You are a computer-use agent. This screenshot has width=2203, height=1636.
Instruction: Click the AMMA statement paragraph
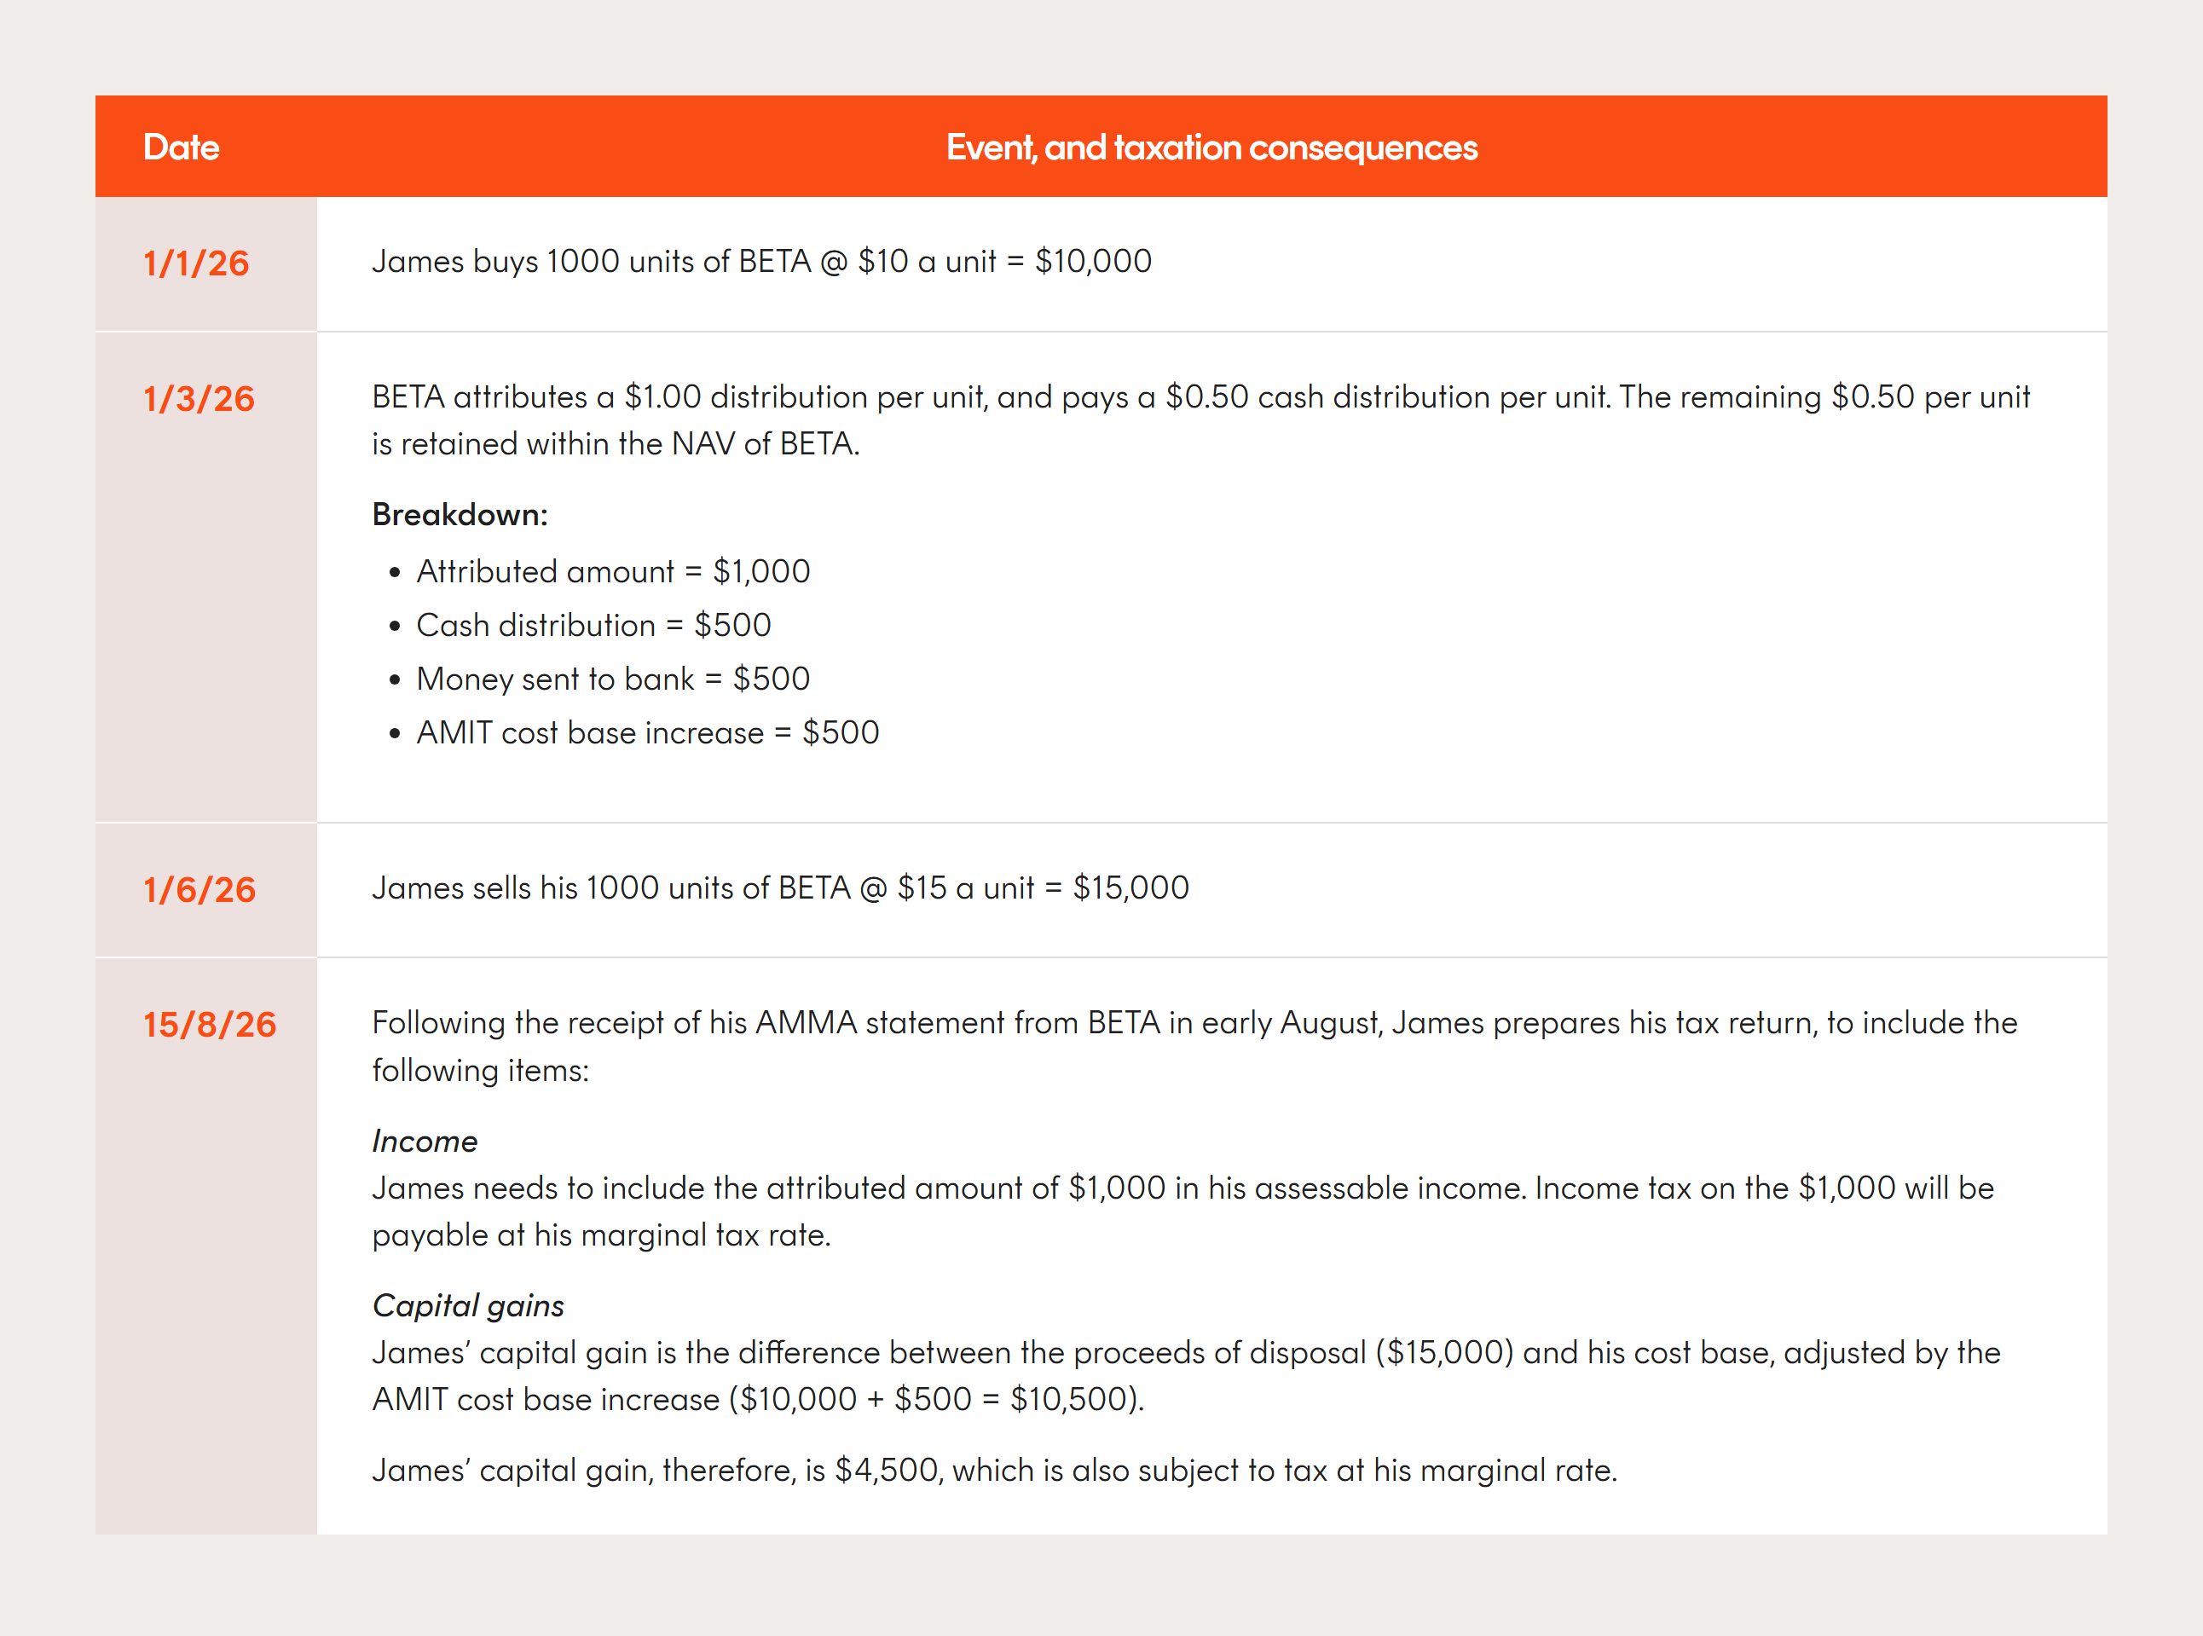[1194, 1047]
